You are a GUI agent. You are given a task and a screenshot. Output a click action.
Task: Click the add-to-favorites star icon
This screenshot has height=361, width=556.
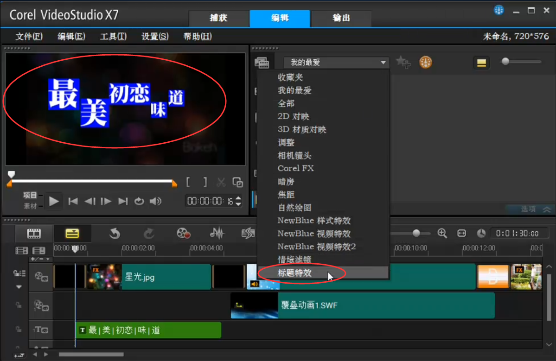pyautogui.click(x=403, y=63)
